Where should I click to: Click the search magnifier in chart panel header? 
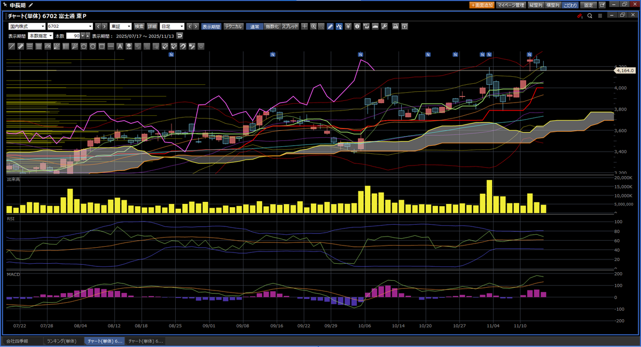pyautogui.click(x=590, y=16)
